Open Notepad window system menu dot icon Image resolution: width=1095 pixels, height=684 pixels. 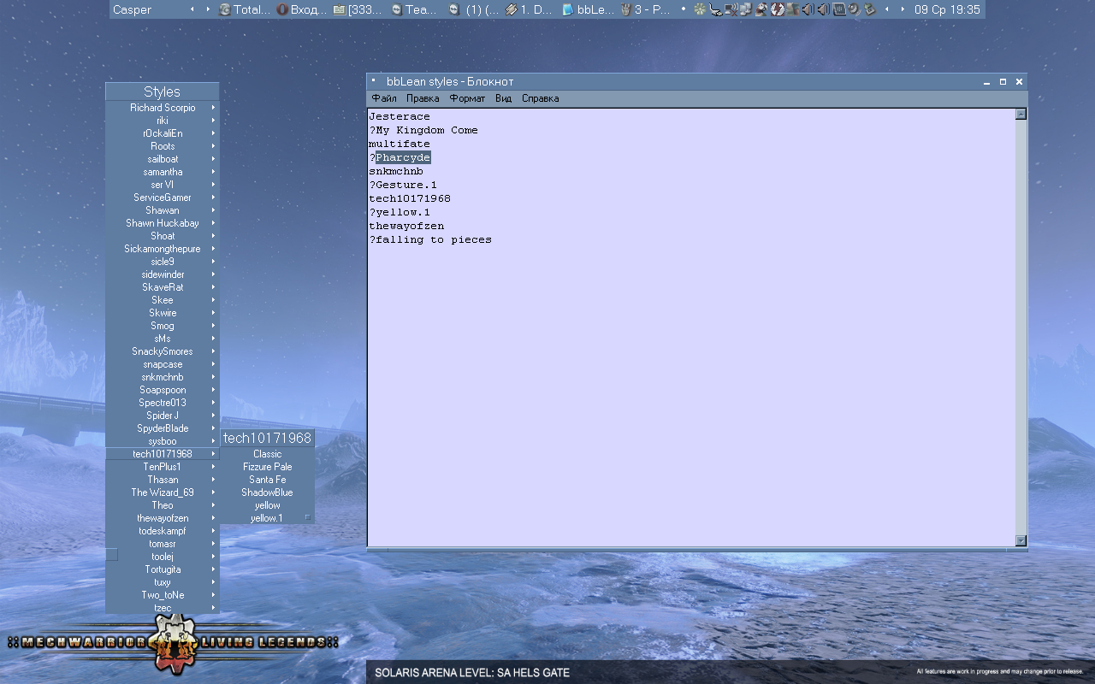click(374, 80)
